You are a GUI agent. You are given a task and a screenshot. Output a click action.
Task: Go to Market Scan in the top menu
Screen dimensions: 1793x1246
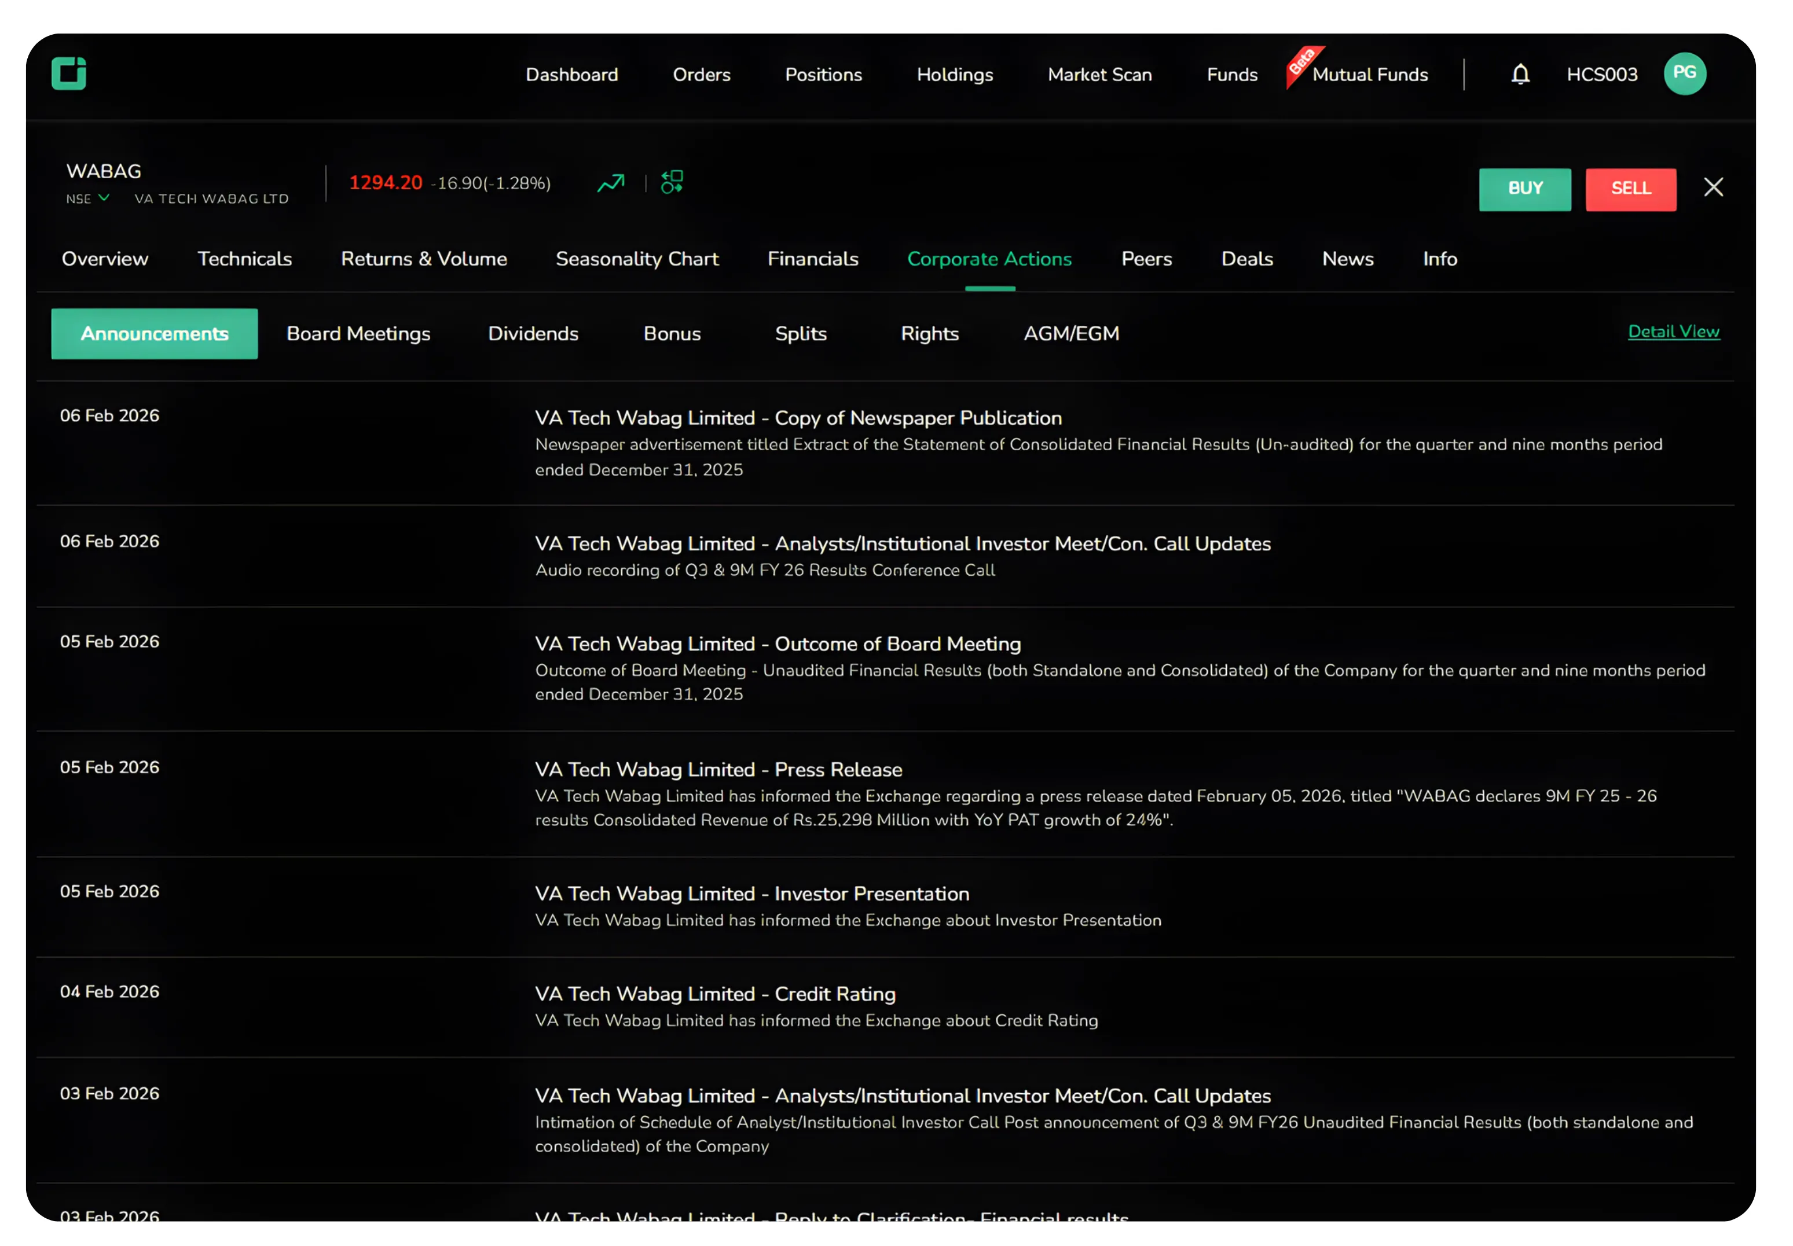[1099, 74]
